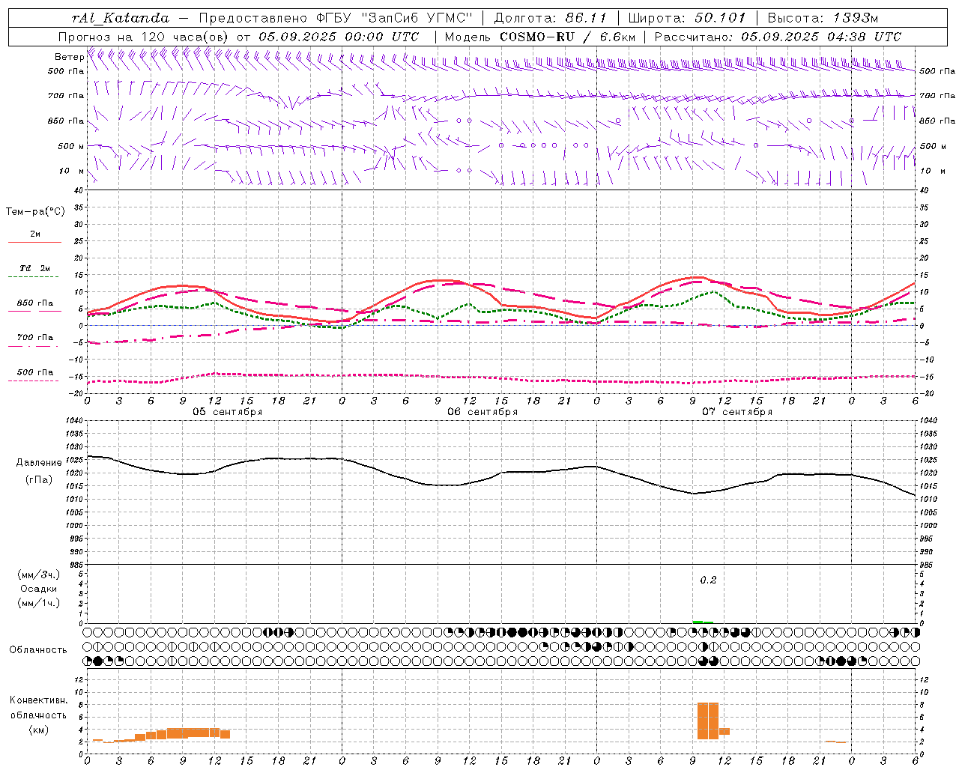Click the 05 сентября date label
The image size is (959, 767).
click(227, 412)
